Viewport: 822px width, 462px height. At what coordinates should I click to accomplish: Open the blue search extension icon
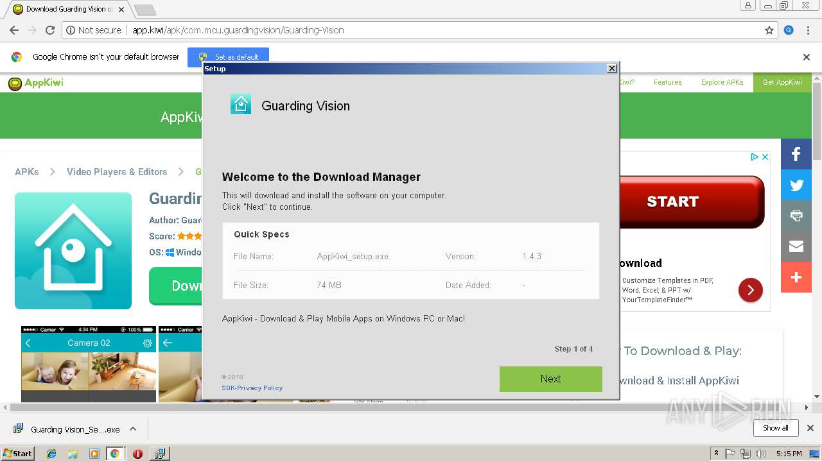pyautogui.click(x=789, y=30)
